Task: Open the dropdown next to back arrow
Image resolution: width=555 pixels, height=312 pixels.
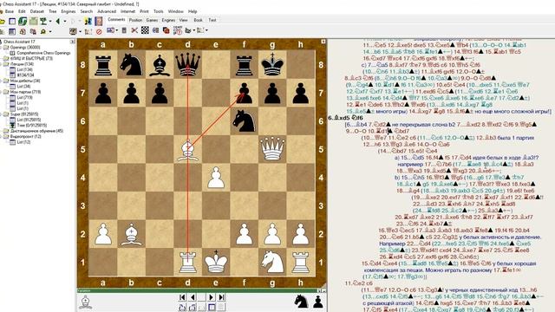Action: tap(65, 21)
